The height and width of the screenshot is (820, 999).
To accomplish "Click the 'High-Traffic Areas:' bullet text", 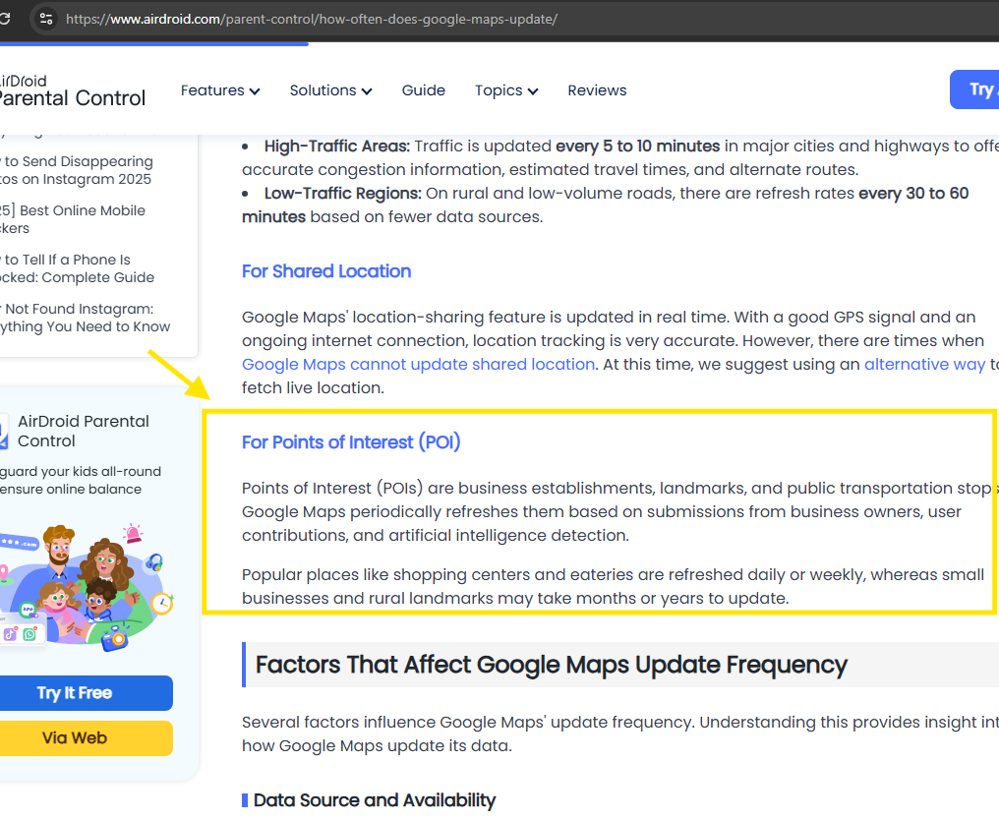I will [x=337, y=146].
